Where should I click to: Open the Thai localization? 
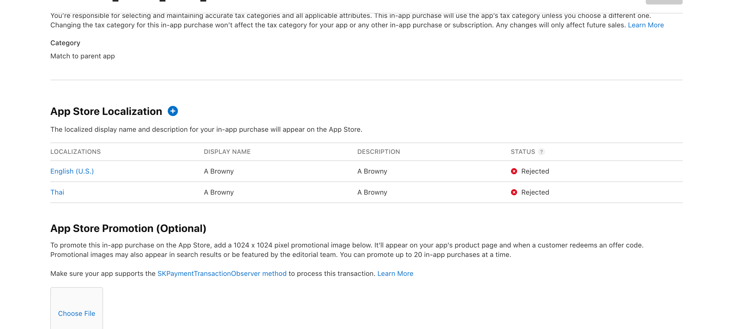[57, 192]
